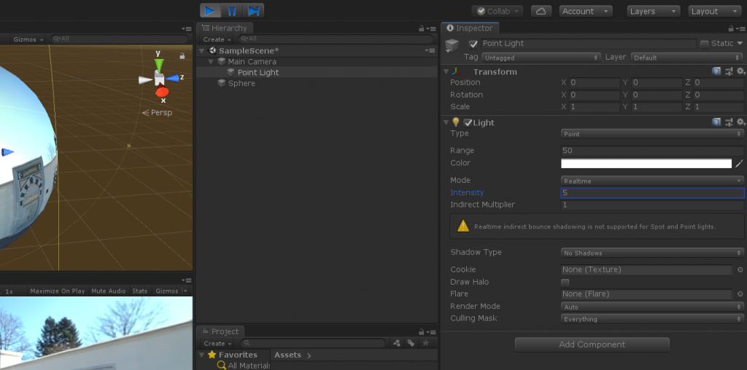Collapse the Light component

click(446, 122)
